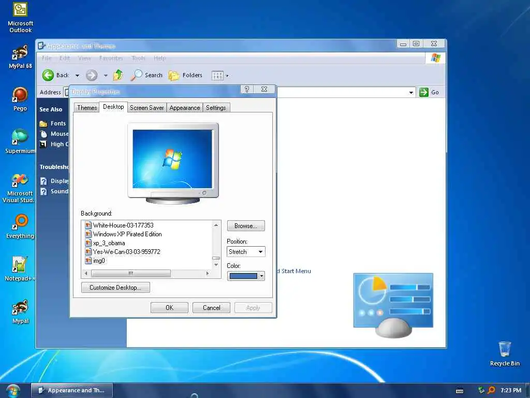Viewport: 530px width, 398px height.
Task: Click the help question mark in Display Properties
Action: (x=247, y=89)
